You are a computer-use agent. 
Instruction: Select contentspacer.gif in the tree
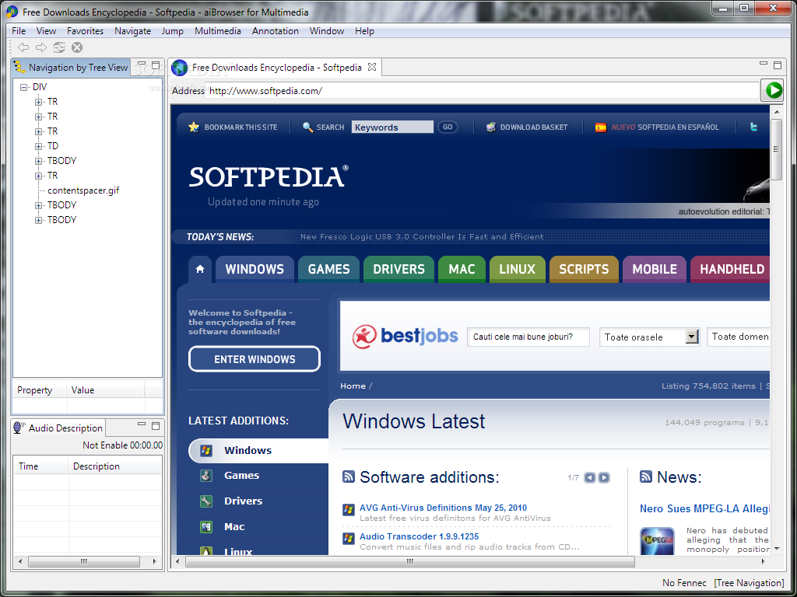[x=83, y=190]
